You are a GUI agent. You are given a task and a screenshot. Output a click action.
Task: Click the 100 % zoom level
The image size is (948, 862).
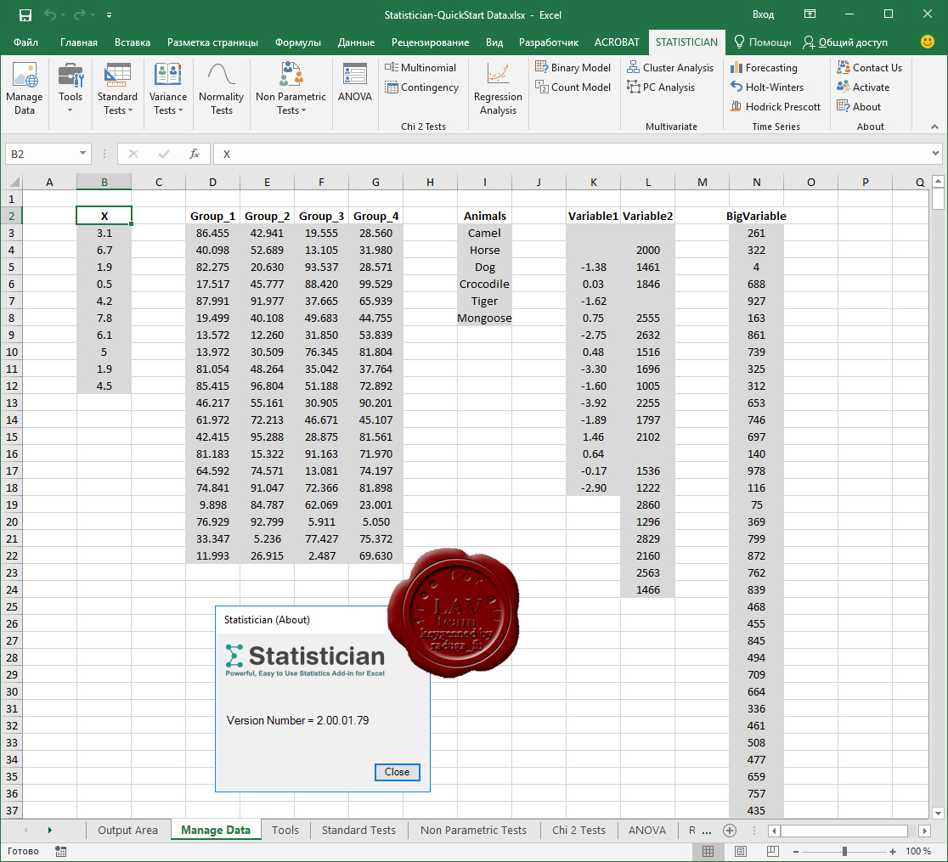pyautogui.click(x=917, y=851)
